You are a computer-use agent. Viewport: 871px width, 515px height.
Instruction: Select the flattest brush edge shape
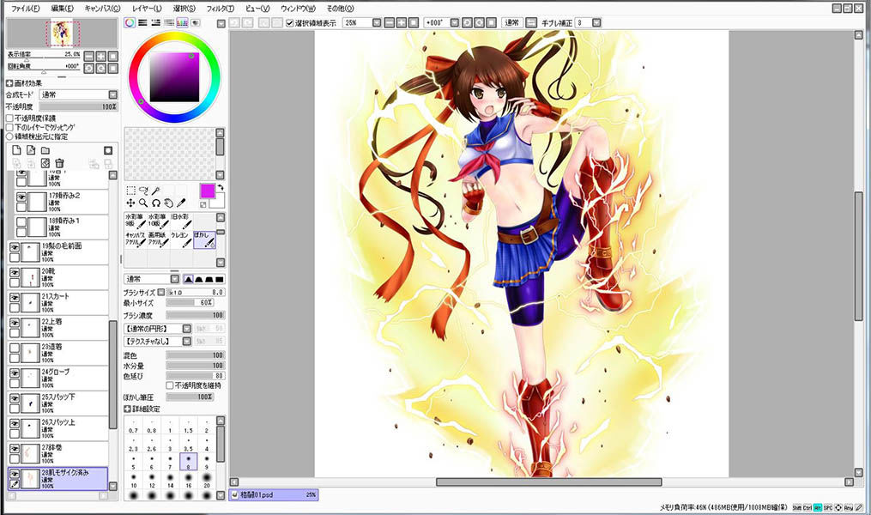[x=220, y=279]
